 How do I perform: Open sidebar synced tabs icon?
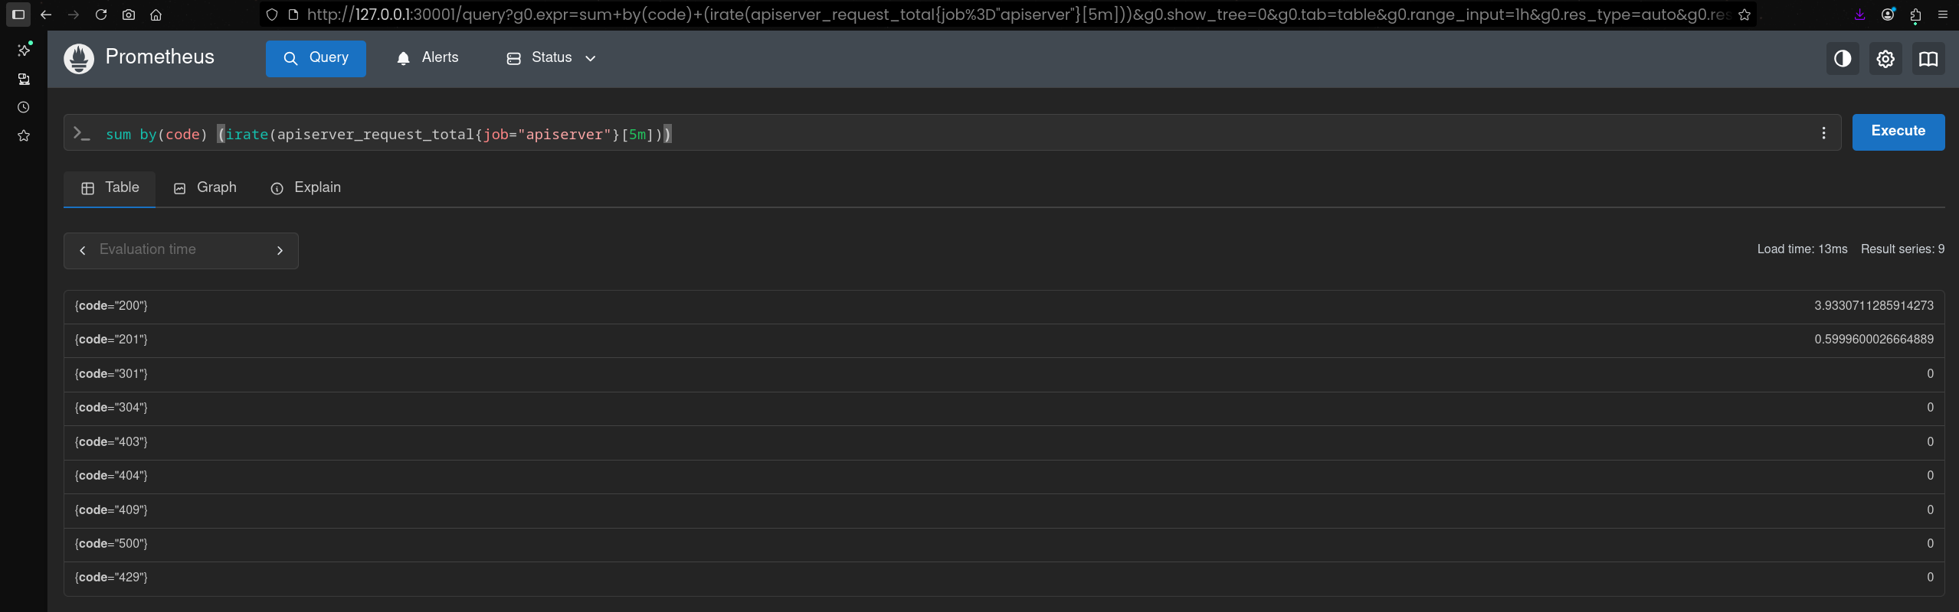24,79
